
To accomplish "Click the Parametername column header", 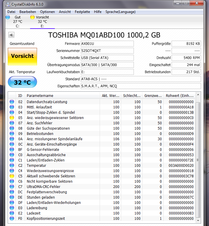I will (x=62, y=96).
